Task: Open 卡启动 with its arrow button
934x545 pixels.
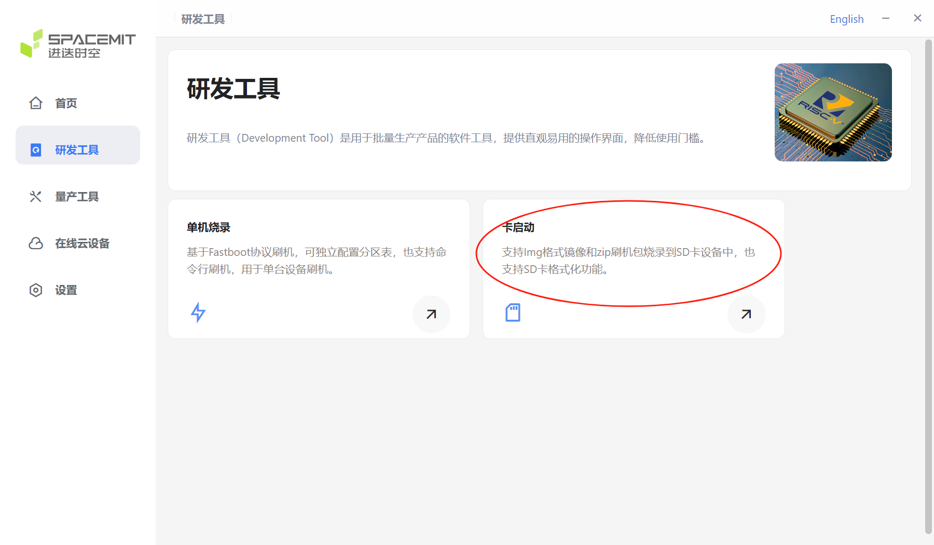Action: click(746, 314)
